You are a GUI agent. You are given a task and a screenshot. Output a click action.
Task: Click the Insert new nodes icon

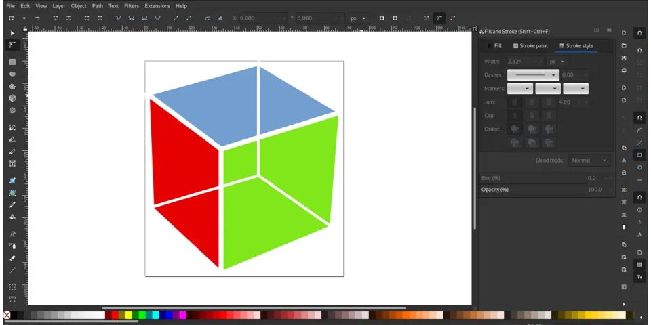[12, 18]
